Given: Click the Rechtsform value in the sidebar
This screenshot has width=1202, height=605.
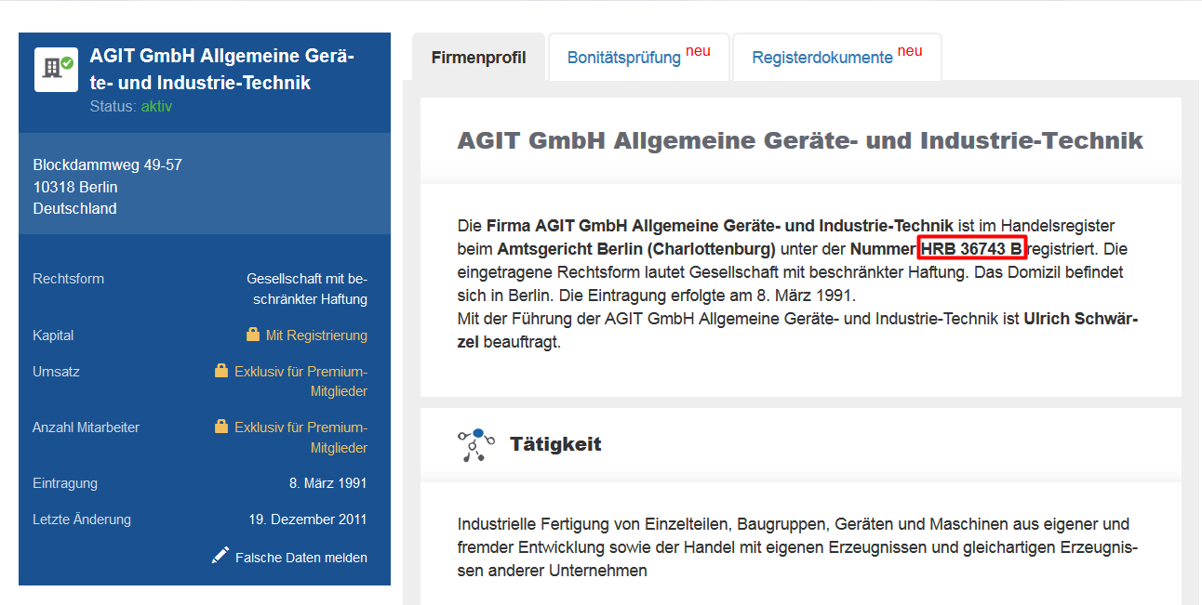Looking at the screenshot, I should pyautogui.click(x=307, y=289).
